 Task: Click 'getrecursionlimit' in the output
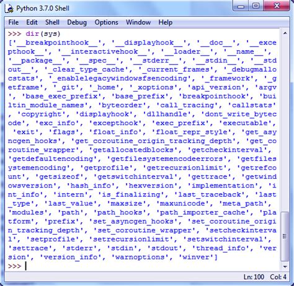[x=185, y=168]
